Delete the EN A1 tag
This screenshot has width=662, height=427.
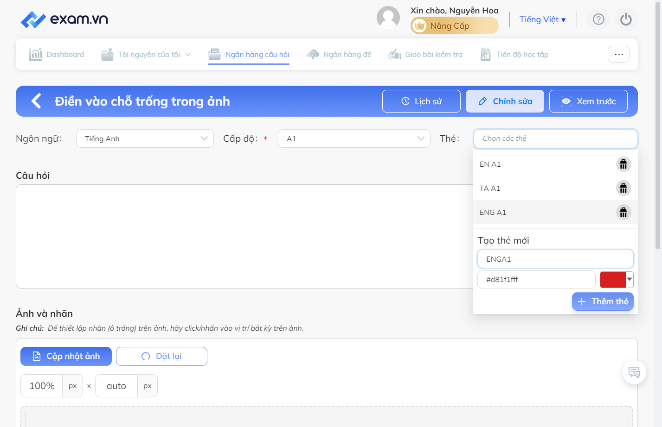[x=623, y=164]
